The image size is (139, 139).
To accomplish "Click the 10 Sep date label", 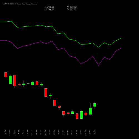I will (x=5, y=132).
